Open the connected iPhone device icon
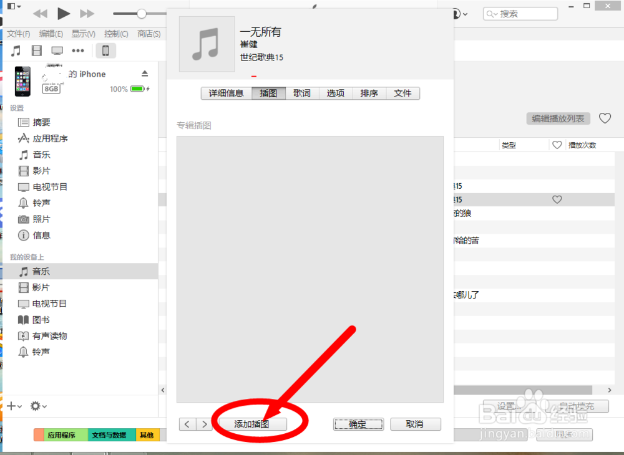Viewport: 624px width, 455px height. click(x=105, y=50)
